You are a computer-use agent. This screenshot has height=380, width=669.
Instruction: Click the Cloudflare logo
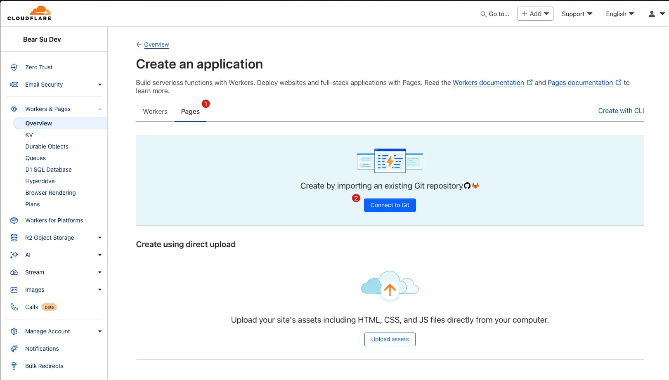tap(29, 13)
